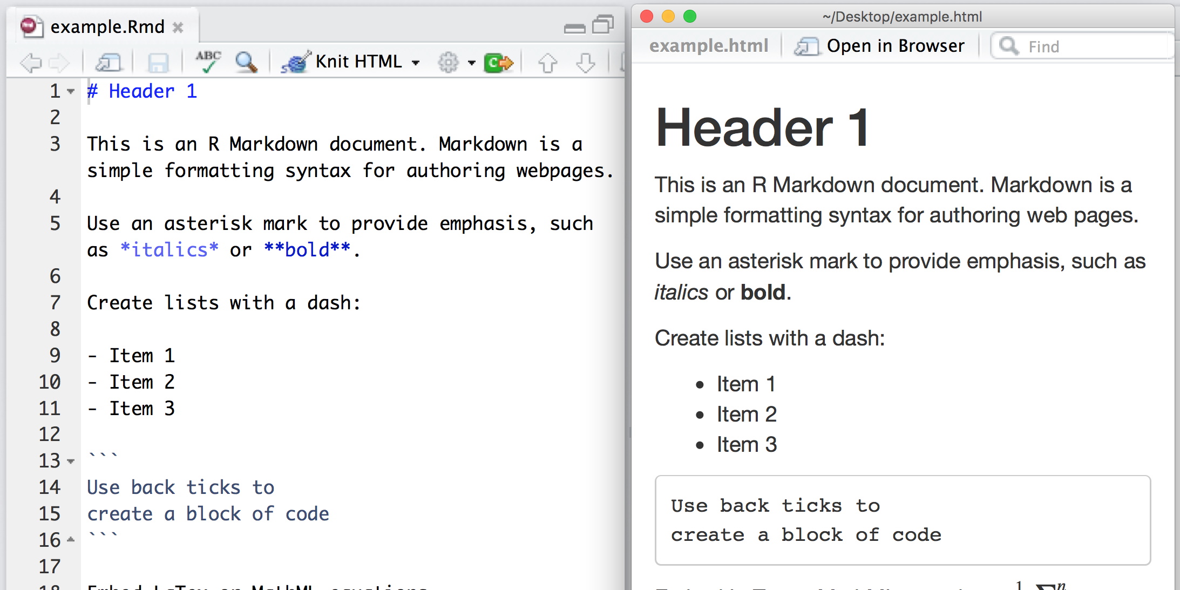This screenshot has width=1180, height=590.
Task: Maximize the editor pane
Action: tap(603, 25)
